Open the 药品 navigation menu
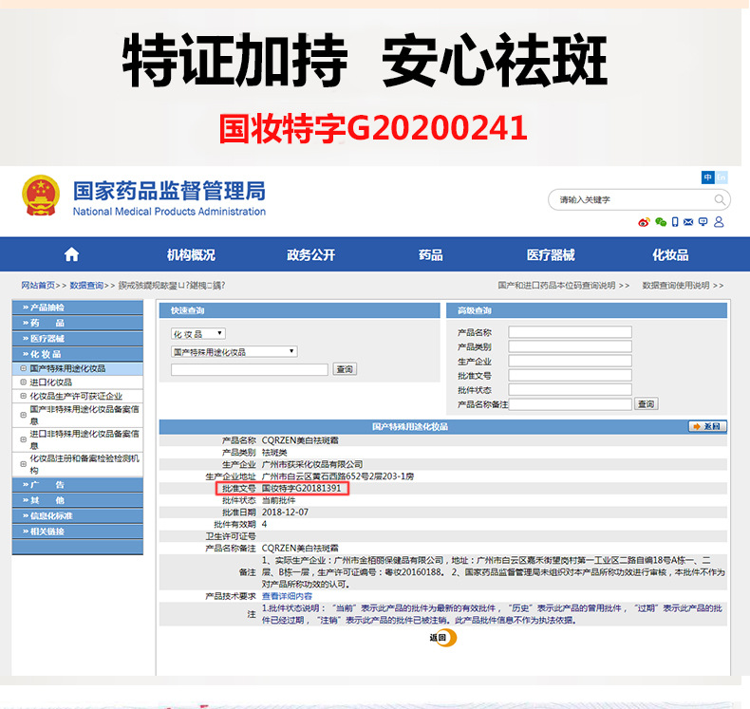Image resolution: width=750 pixels, height=709 pixels. click(x=430, y=254)
